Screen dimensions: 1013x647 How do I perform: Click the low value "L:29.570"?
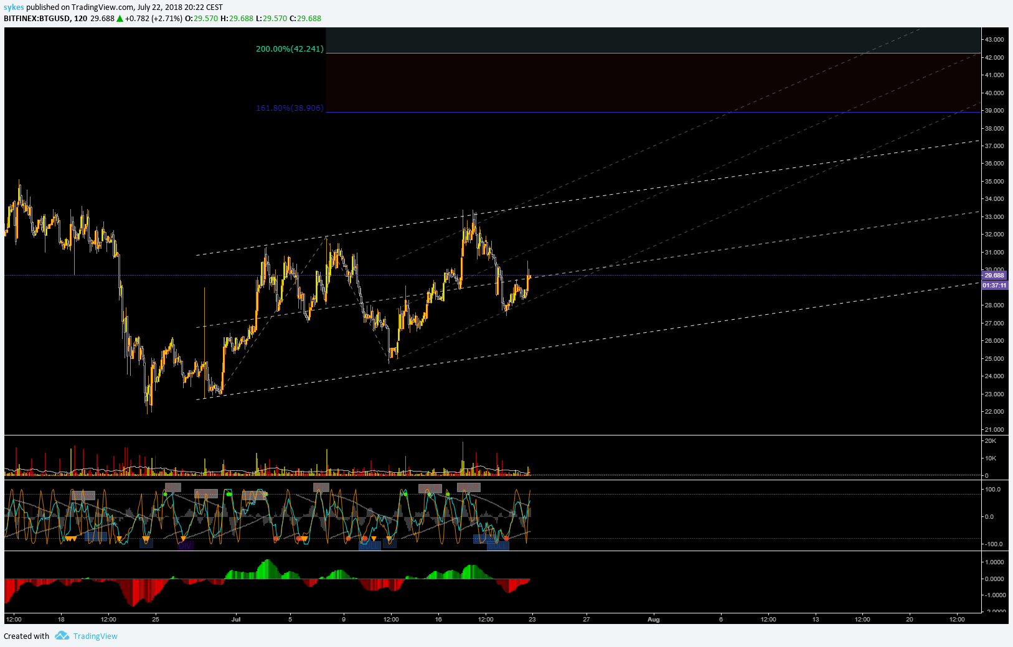(x=271, y=19)
